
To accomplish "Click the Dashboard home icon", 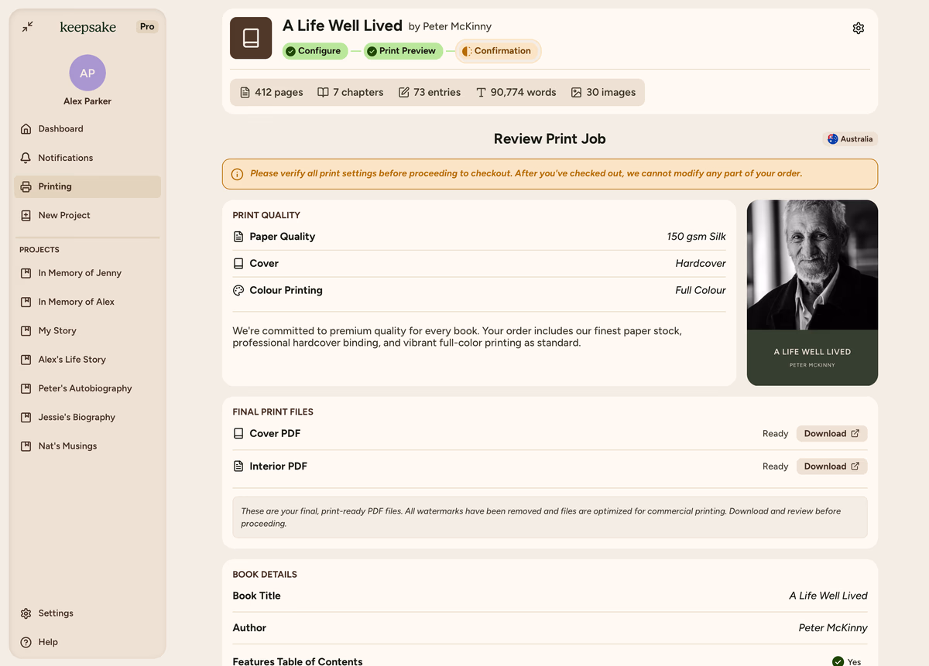I will point(26,129).
